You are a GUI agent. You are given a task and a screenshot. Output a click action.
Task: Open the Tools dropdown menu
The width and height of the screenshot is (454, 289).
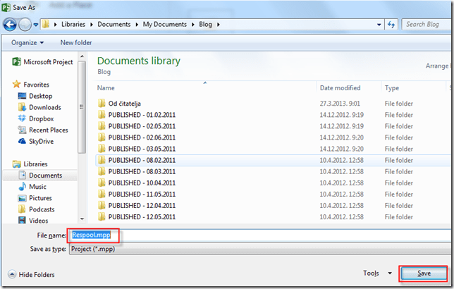[x=373, y=273]
